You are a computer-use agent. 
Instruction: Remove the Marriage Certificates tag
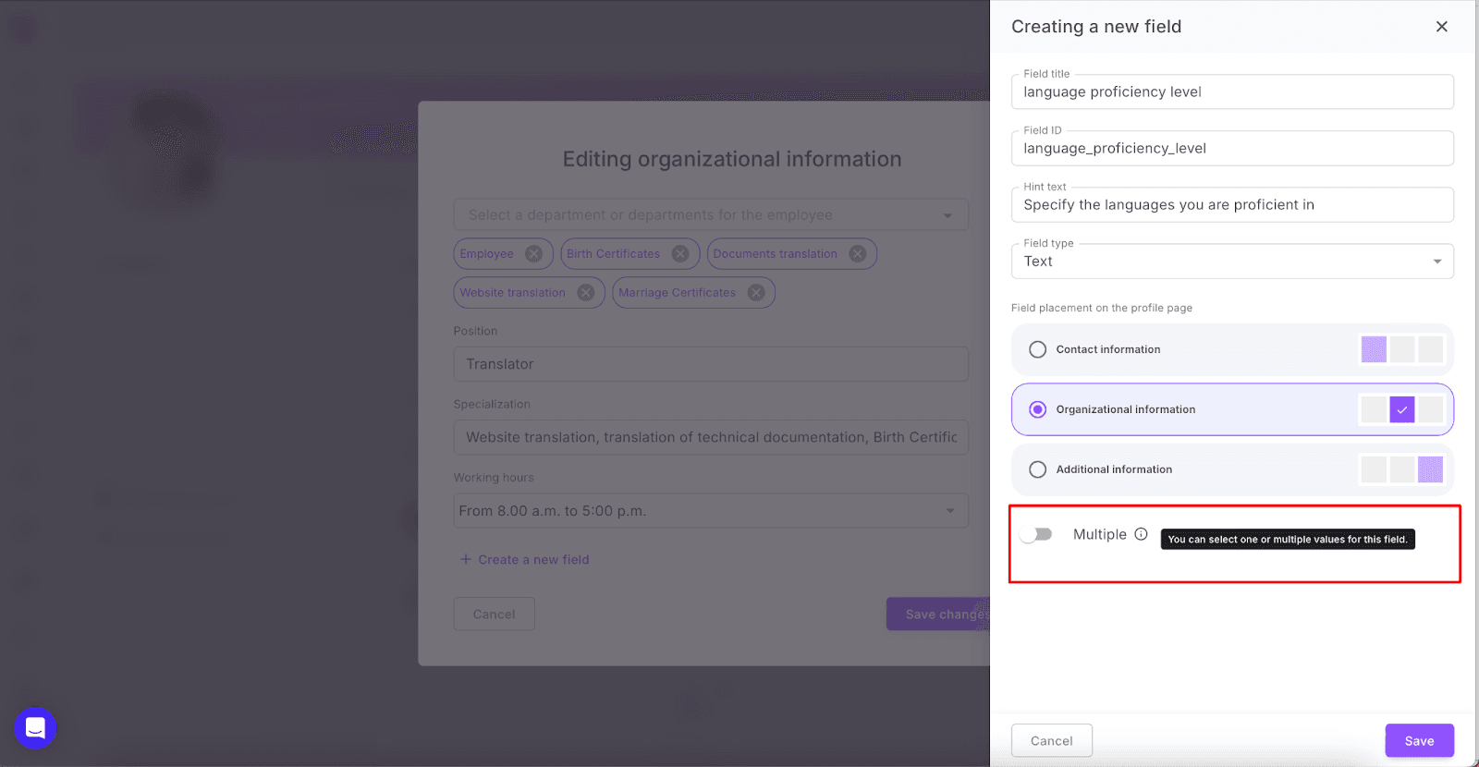click(756, 293)
